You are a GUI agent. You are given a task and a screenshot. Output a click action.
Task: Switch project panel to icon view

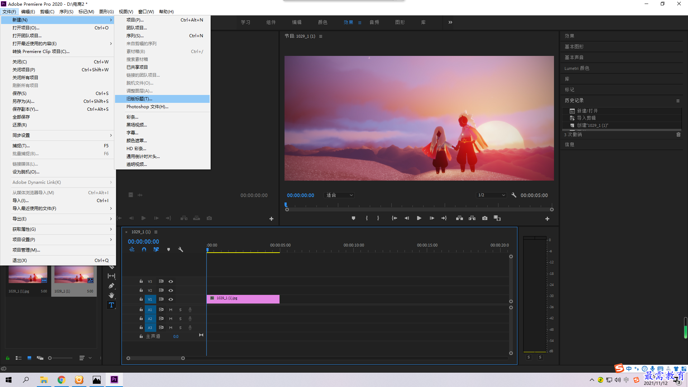[29, 358]
